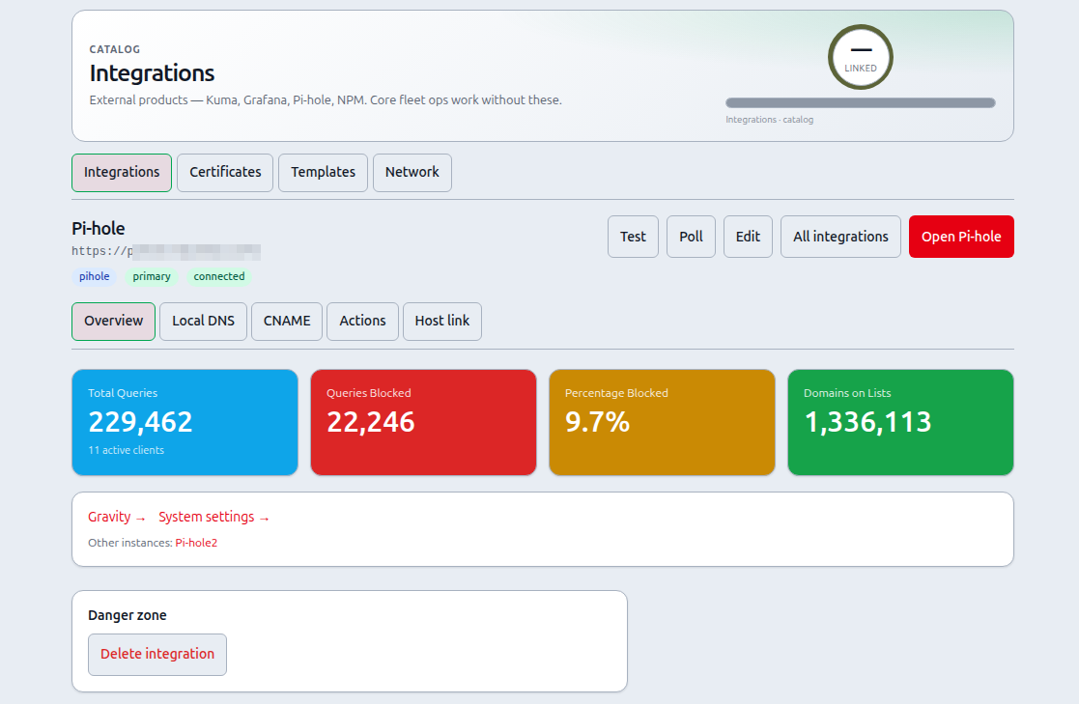
Task: Click the Test button
Action: click(x=633, y=237)
